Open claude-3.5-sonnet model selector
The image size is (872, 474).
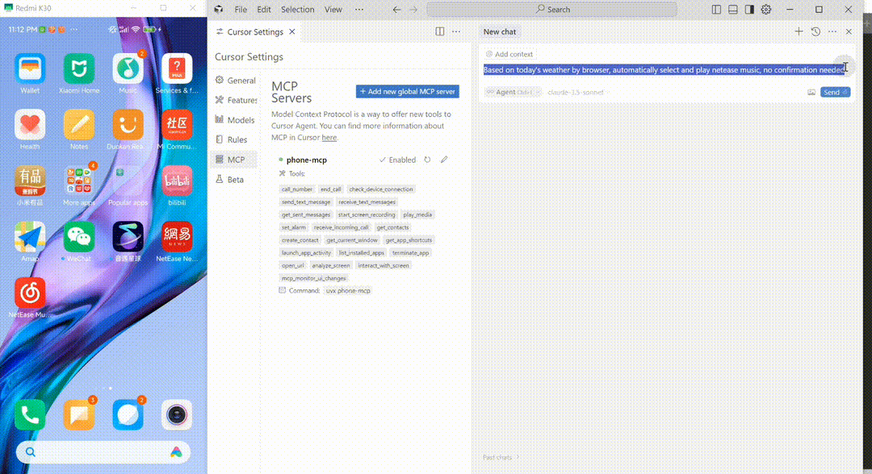click(x=575, y=93)
